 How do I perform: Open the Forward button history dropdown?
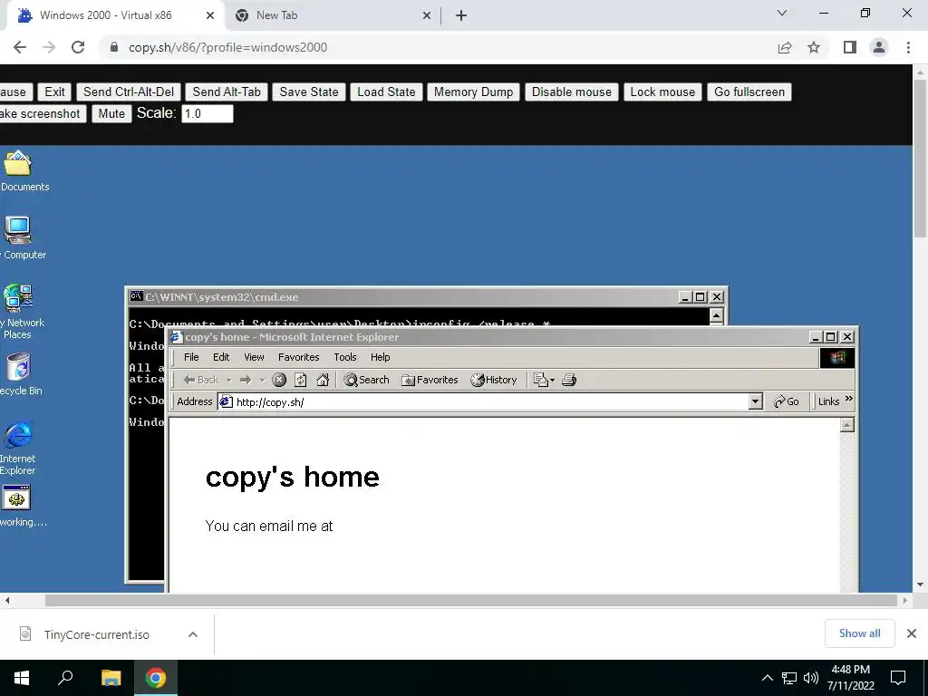[262, 380]
